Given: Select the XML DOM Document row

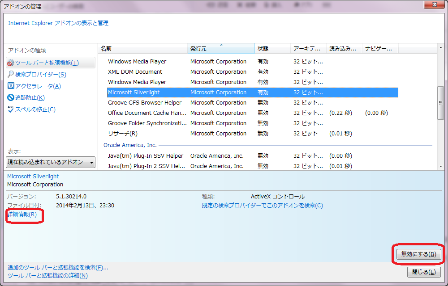Looking at the screenshot, I should 253,72.
